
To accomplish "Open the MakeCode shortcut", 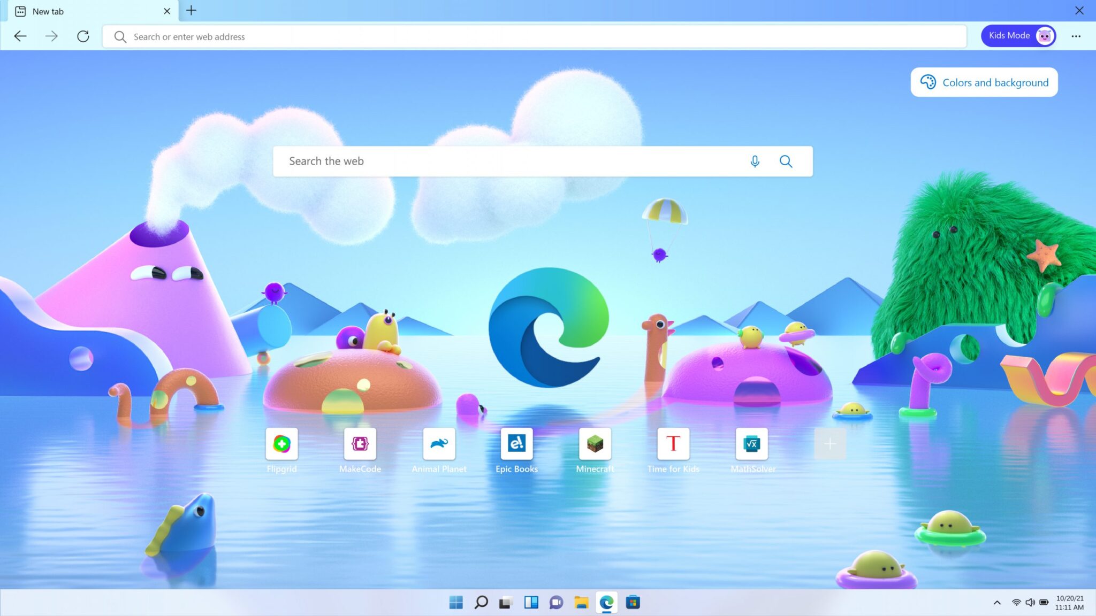I will (360, 444).
